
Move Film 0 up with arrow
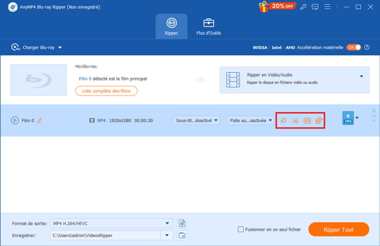point(374,116)
